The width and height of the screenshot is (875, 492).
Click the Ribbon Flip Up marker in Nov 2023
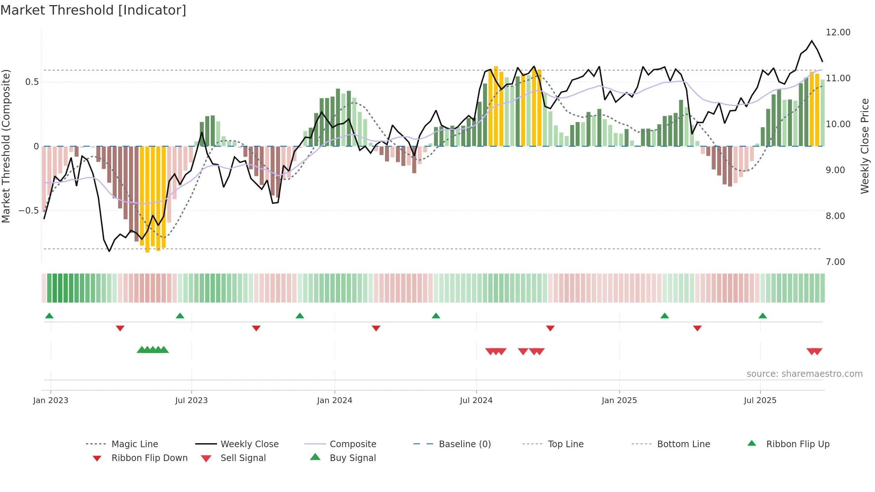pos(300,316)
